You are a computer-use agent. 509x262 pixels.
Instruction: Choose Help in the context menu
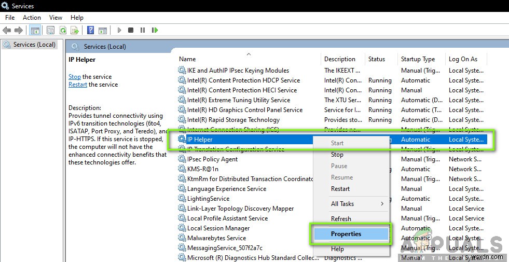[x=337, y=249]
